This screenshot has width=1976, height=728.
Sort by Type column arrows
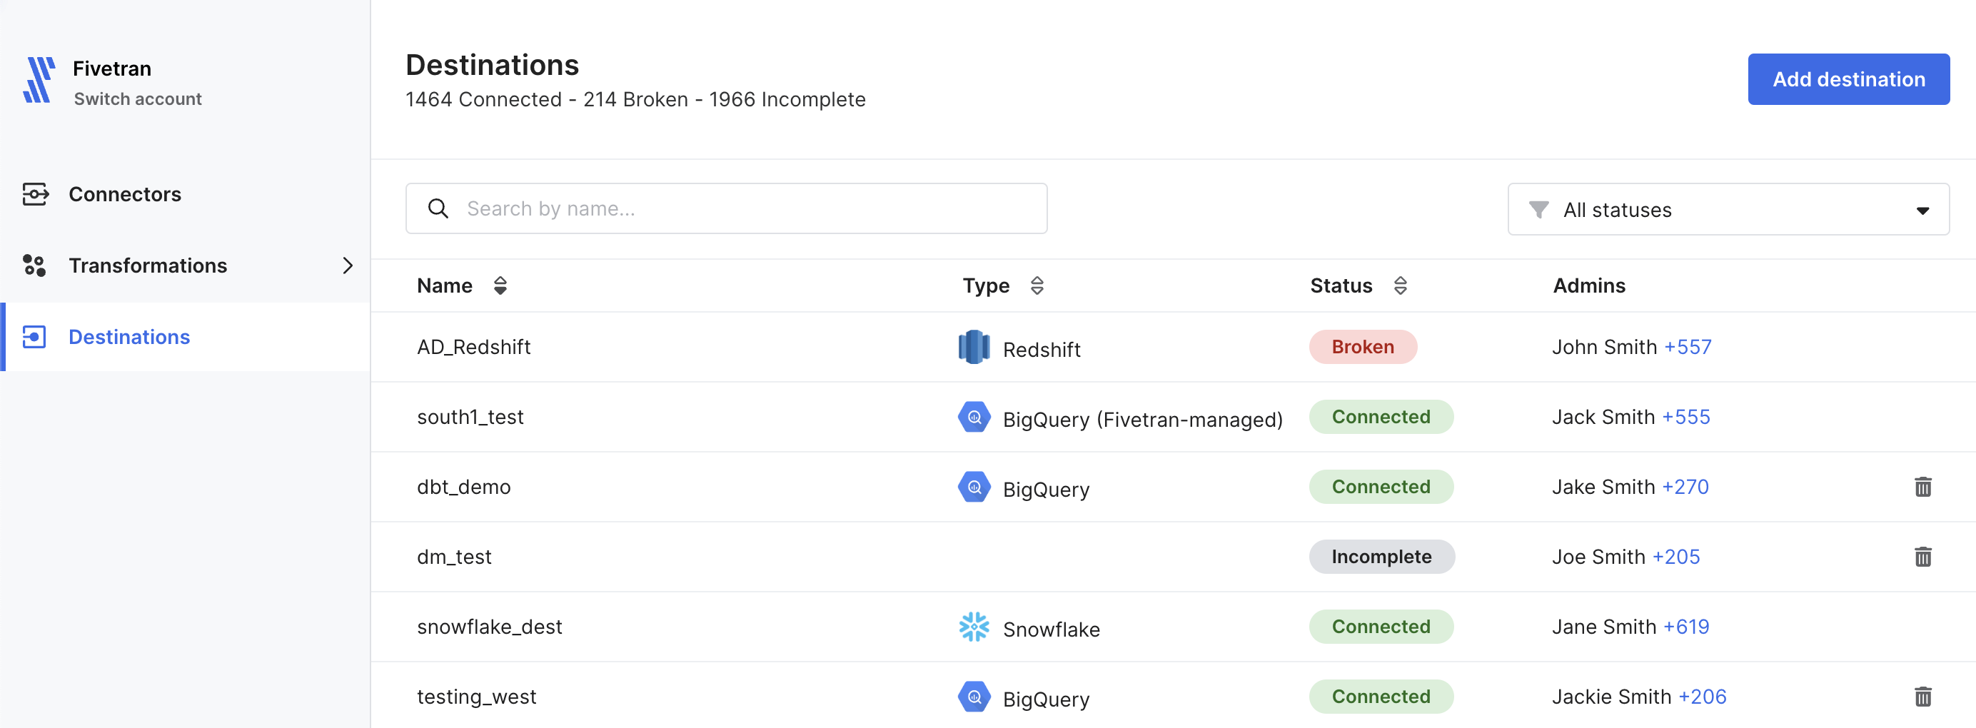point(1037,285)
